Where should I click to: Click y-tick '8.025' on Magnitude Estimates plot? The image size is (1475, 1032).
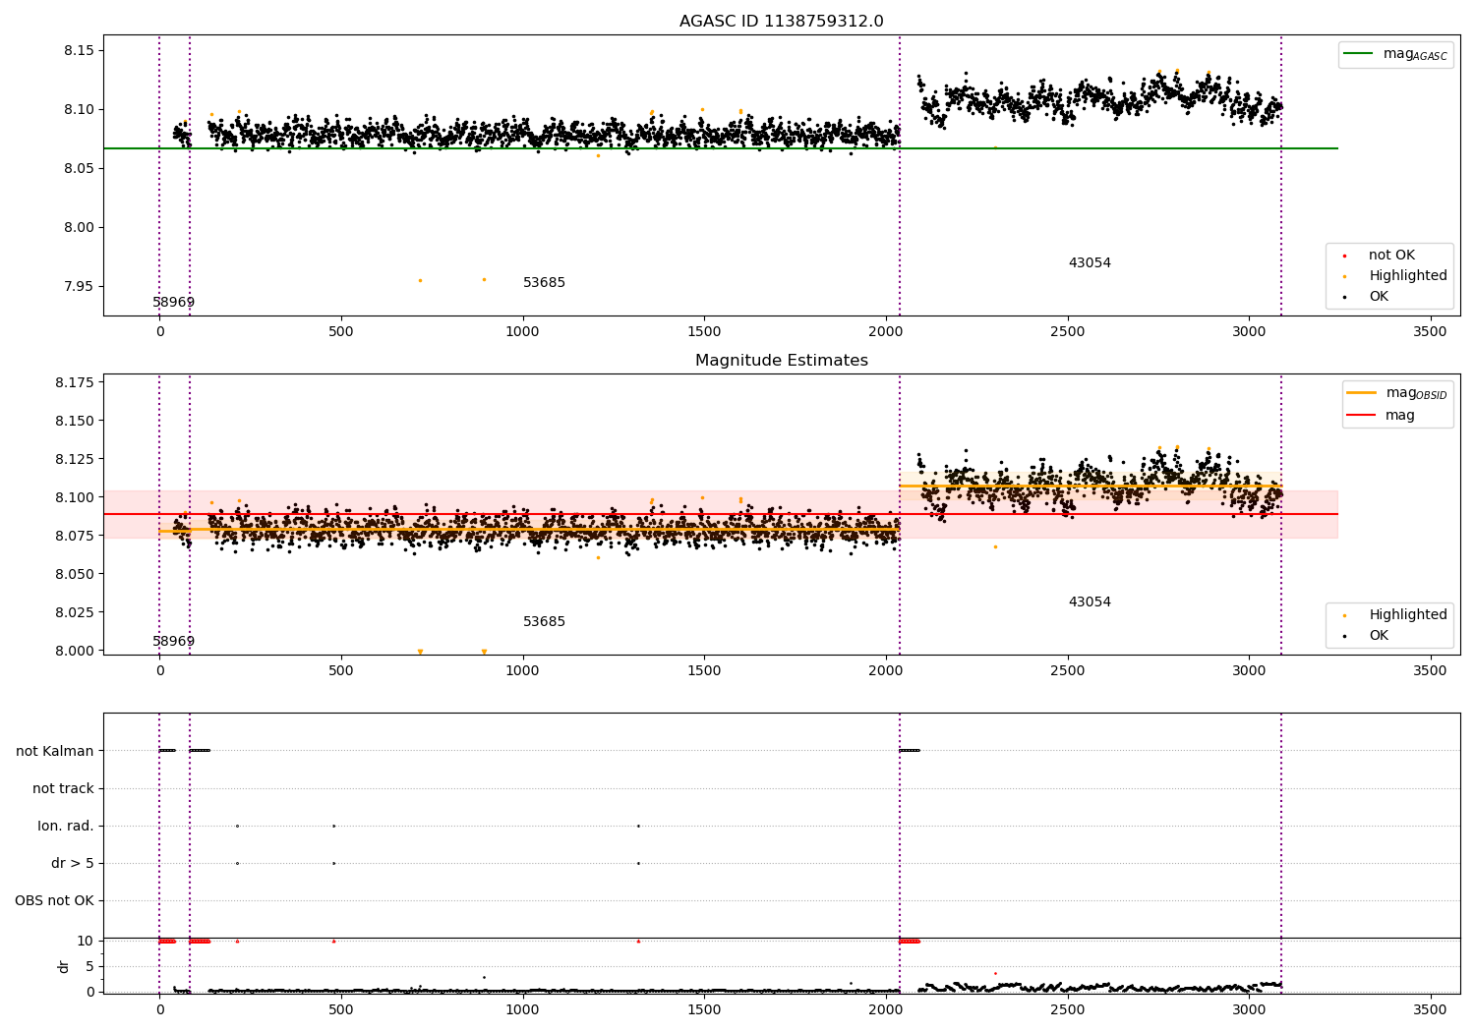coord(75,612)
